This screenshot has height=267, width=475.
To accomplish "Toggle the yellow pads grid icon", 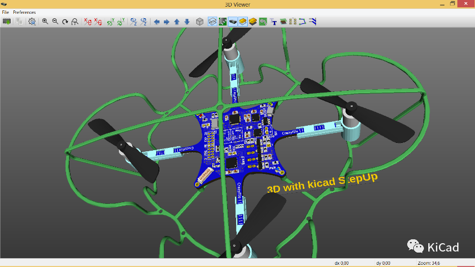I will pyautogui.click(x=293, y=22).
